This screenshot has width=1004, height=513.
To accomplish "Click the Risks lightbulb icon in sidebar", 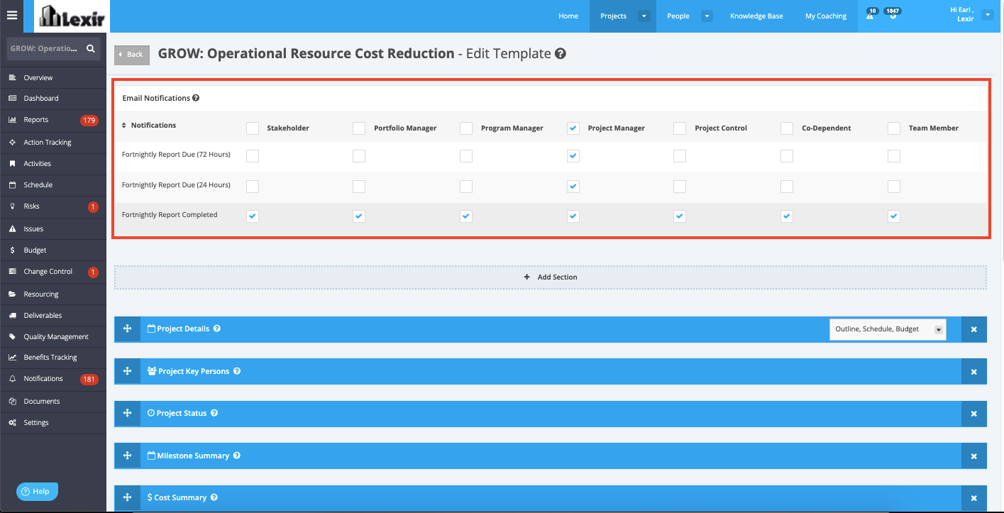I will 12,206.
